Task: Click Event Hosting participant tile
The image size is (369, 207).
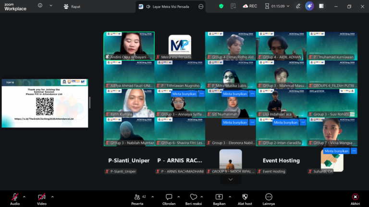Action: [282, 161]
